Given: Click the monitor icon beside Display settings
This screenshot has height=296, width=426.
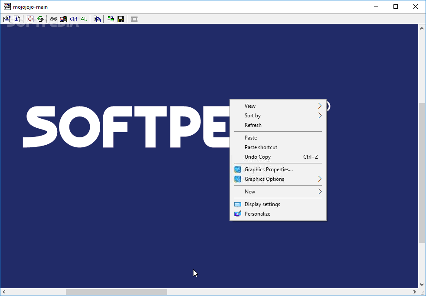Looking at the screenshot, I should pos(237,204).
